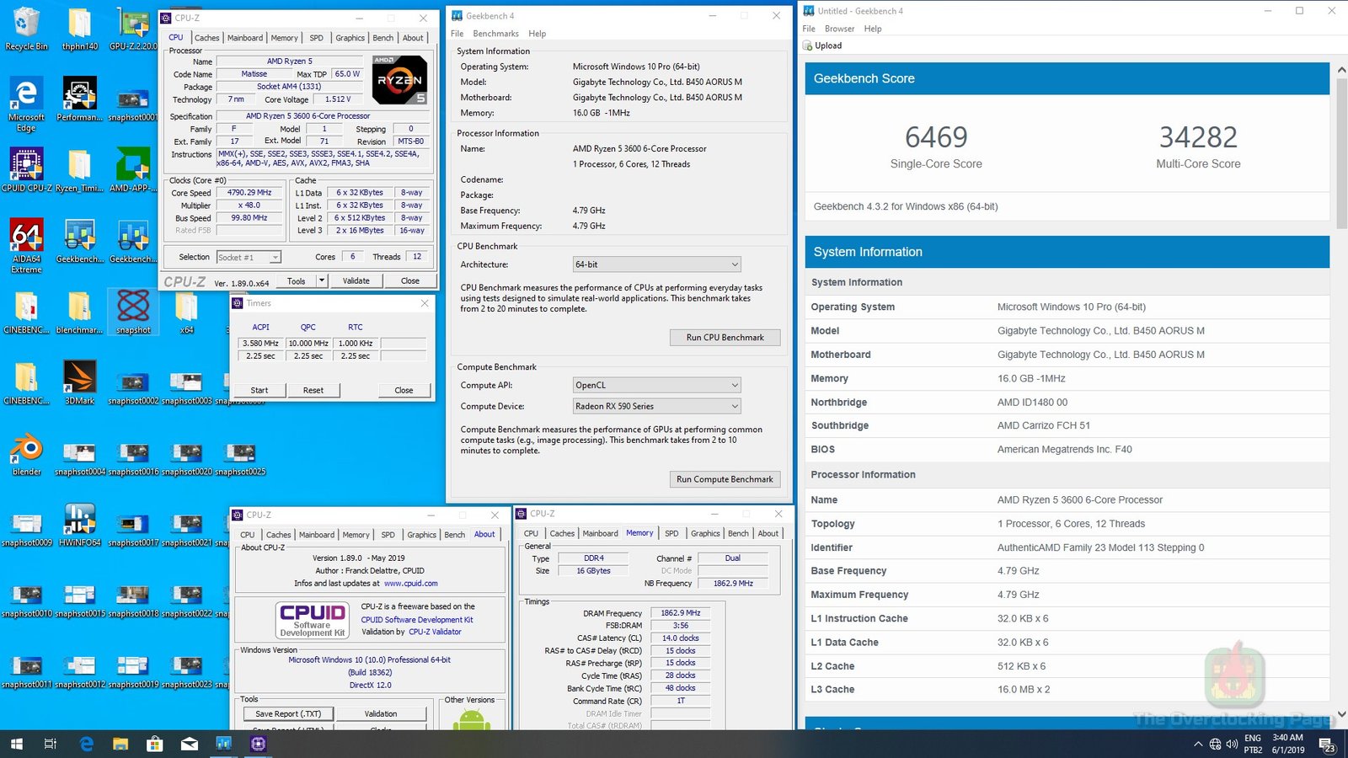The width and height of the screenshot is (1348, 758).
Task: Click Save Report (.TXT) in CPU-Z Tools
Action: coord(288,713)
